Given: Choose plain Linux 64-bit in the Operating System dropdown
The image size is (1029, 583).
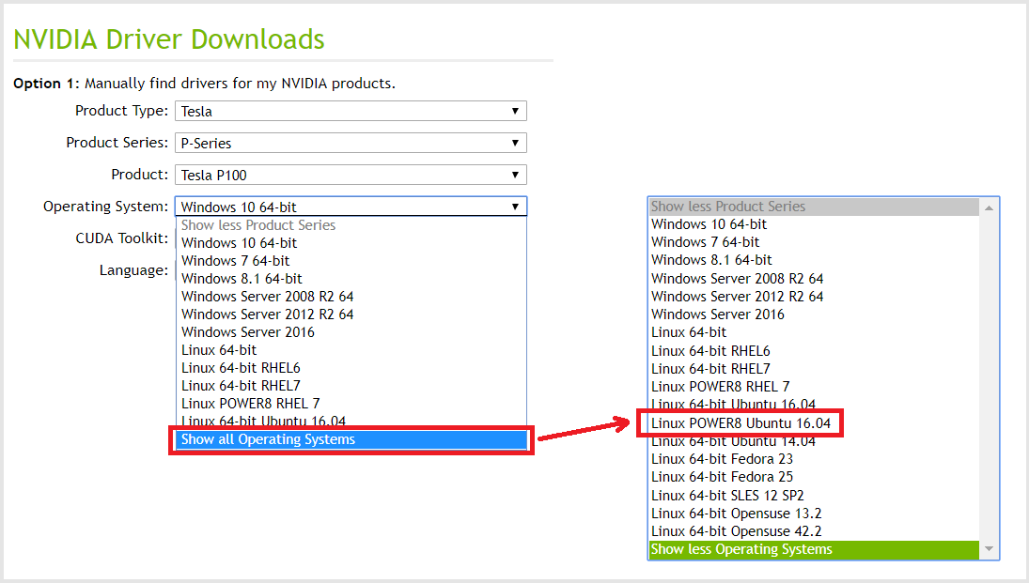Looking at the screenshot, I should 351,350.
